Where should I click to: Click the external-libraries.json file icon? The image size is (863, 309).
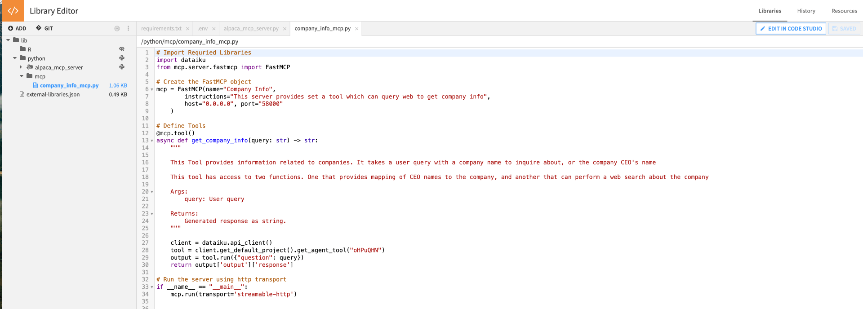click(x=22, y=94)
